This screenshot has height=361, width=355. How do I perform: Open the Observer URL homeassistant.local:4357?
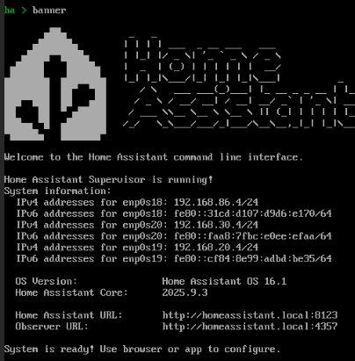pyautogui.click(x=250, y=327)
